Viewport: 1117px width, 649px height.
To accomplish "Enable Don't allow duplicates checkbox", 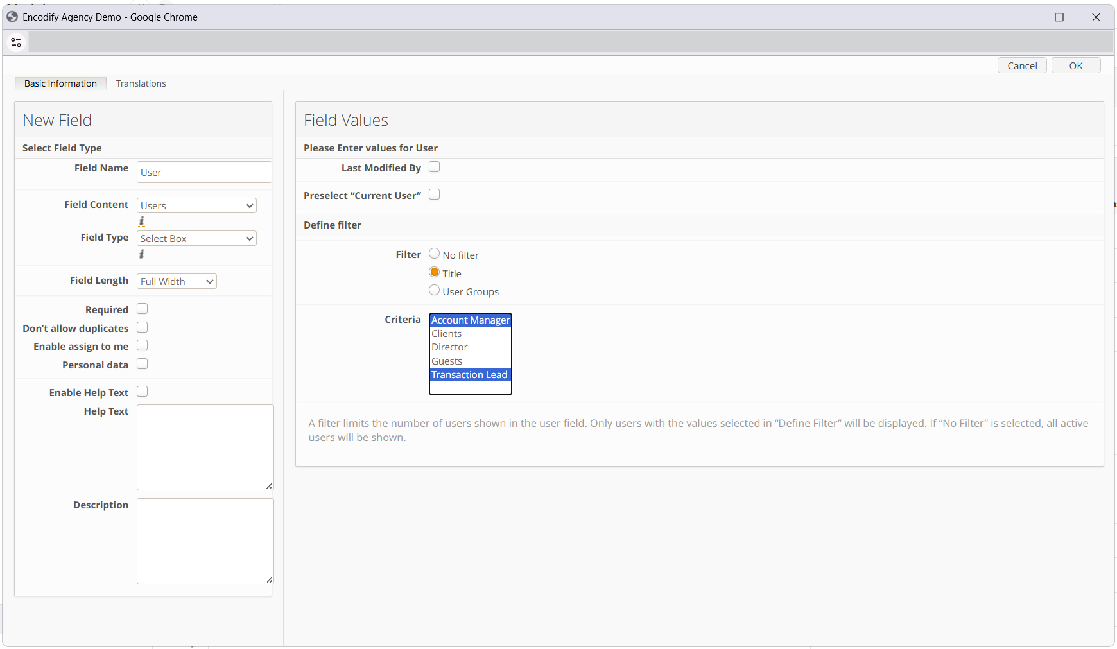I will point(143,327).
